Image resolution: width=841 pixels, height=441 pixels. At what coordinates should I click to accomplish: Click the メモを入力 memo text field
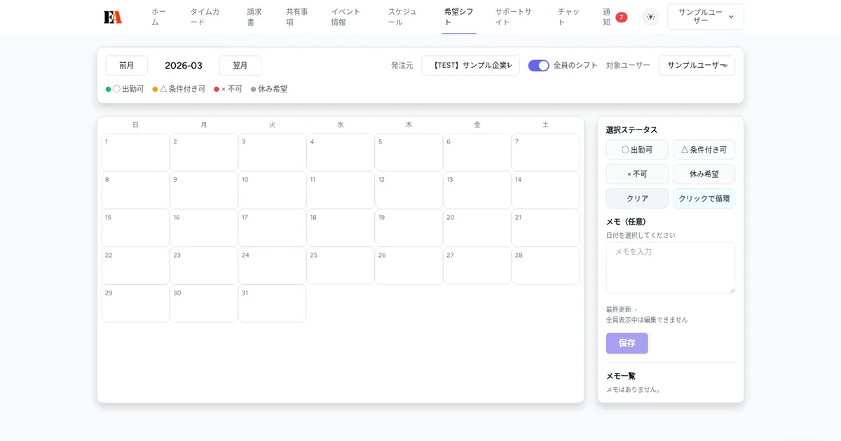669,267
